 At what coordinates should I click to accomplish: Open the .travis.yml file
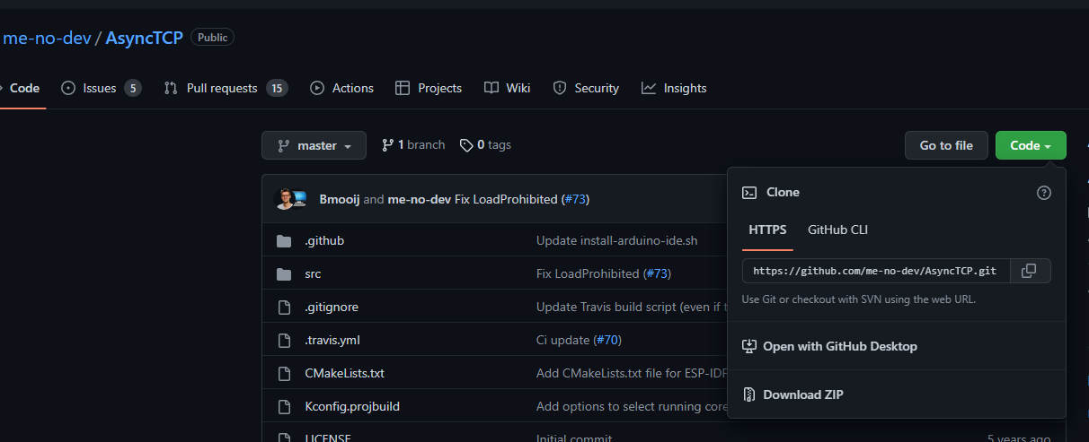click(332, 340)
